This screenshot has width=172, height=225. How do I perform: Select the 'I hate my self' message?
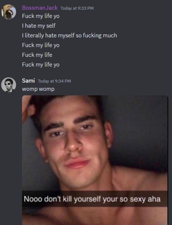coord(39,26)
